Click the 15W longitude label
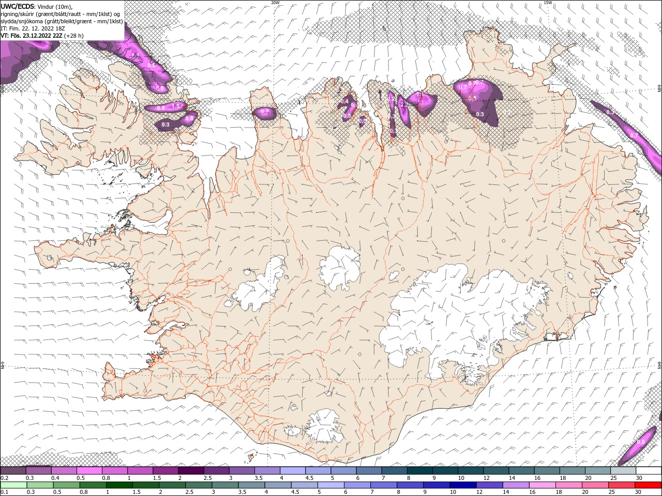The image size is (662, 496). pos(548,3)
